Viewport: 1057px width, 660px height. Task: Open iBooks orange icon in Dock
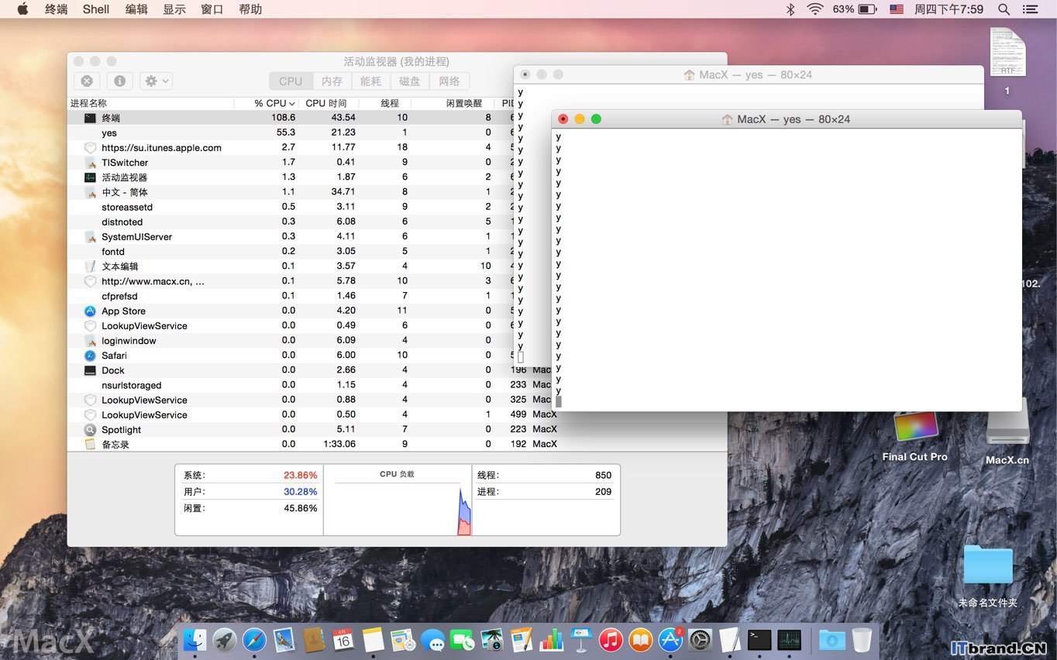click(x=640, y=640)
